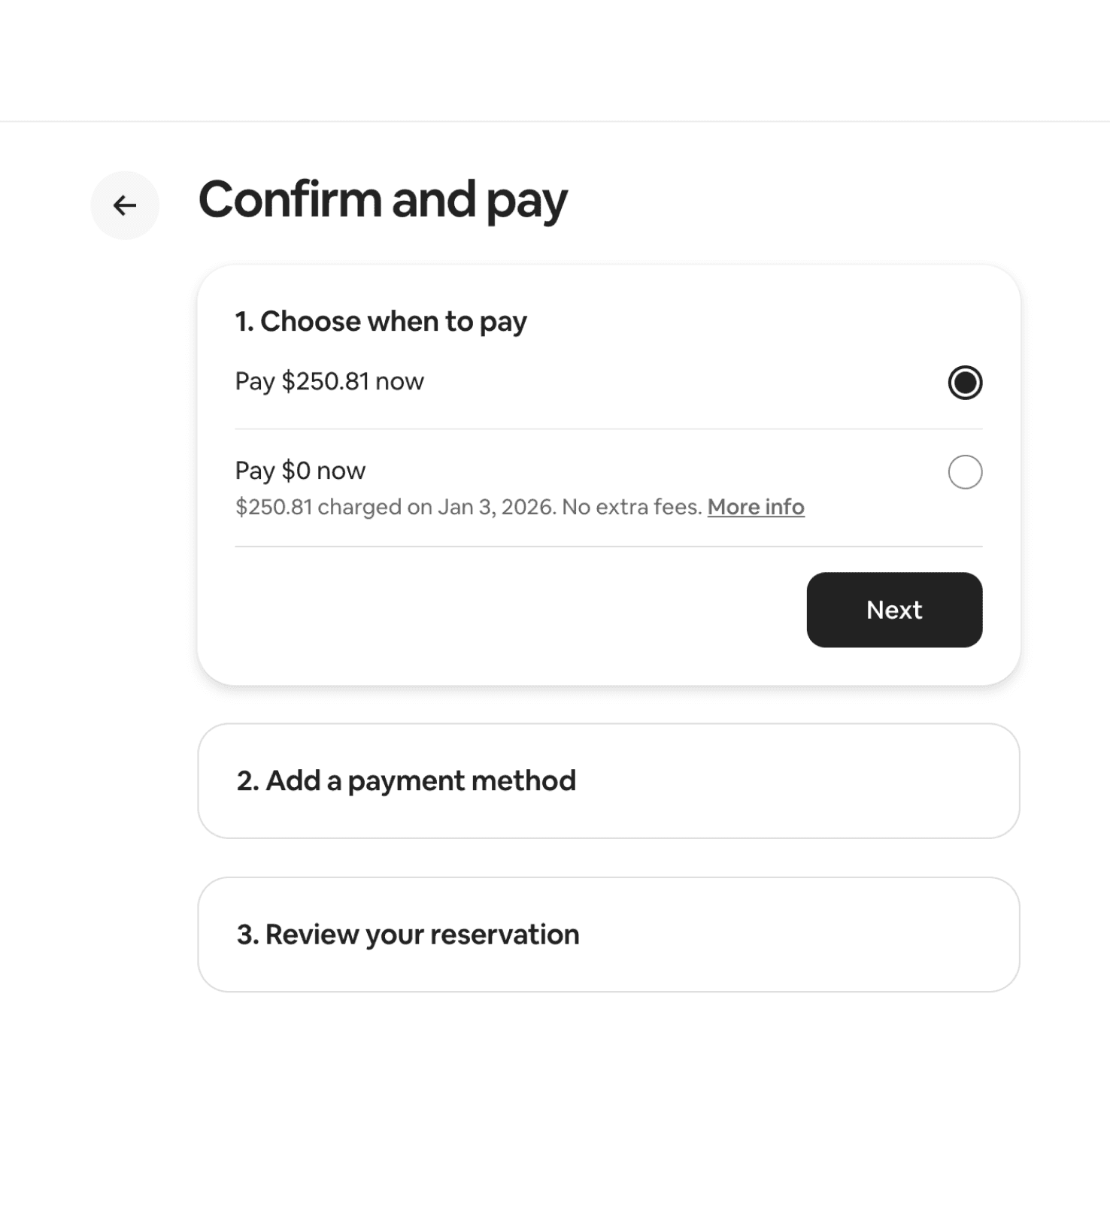Expand the Review your reservation section
Viewport: 1110px width, 1227px height.
[608, 935]
